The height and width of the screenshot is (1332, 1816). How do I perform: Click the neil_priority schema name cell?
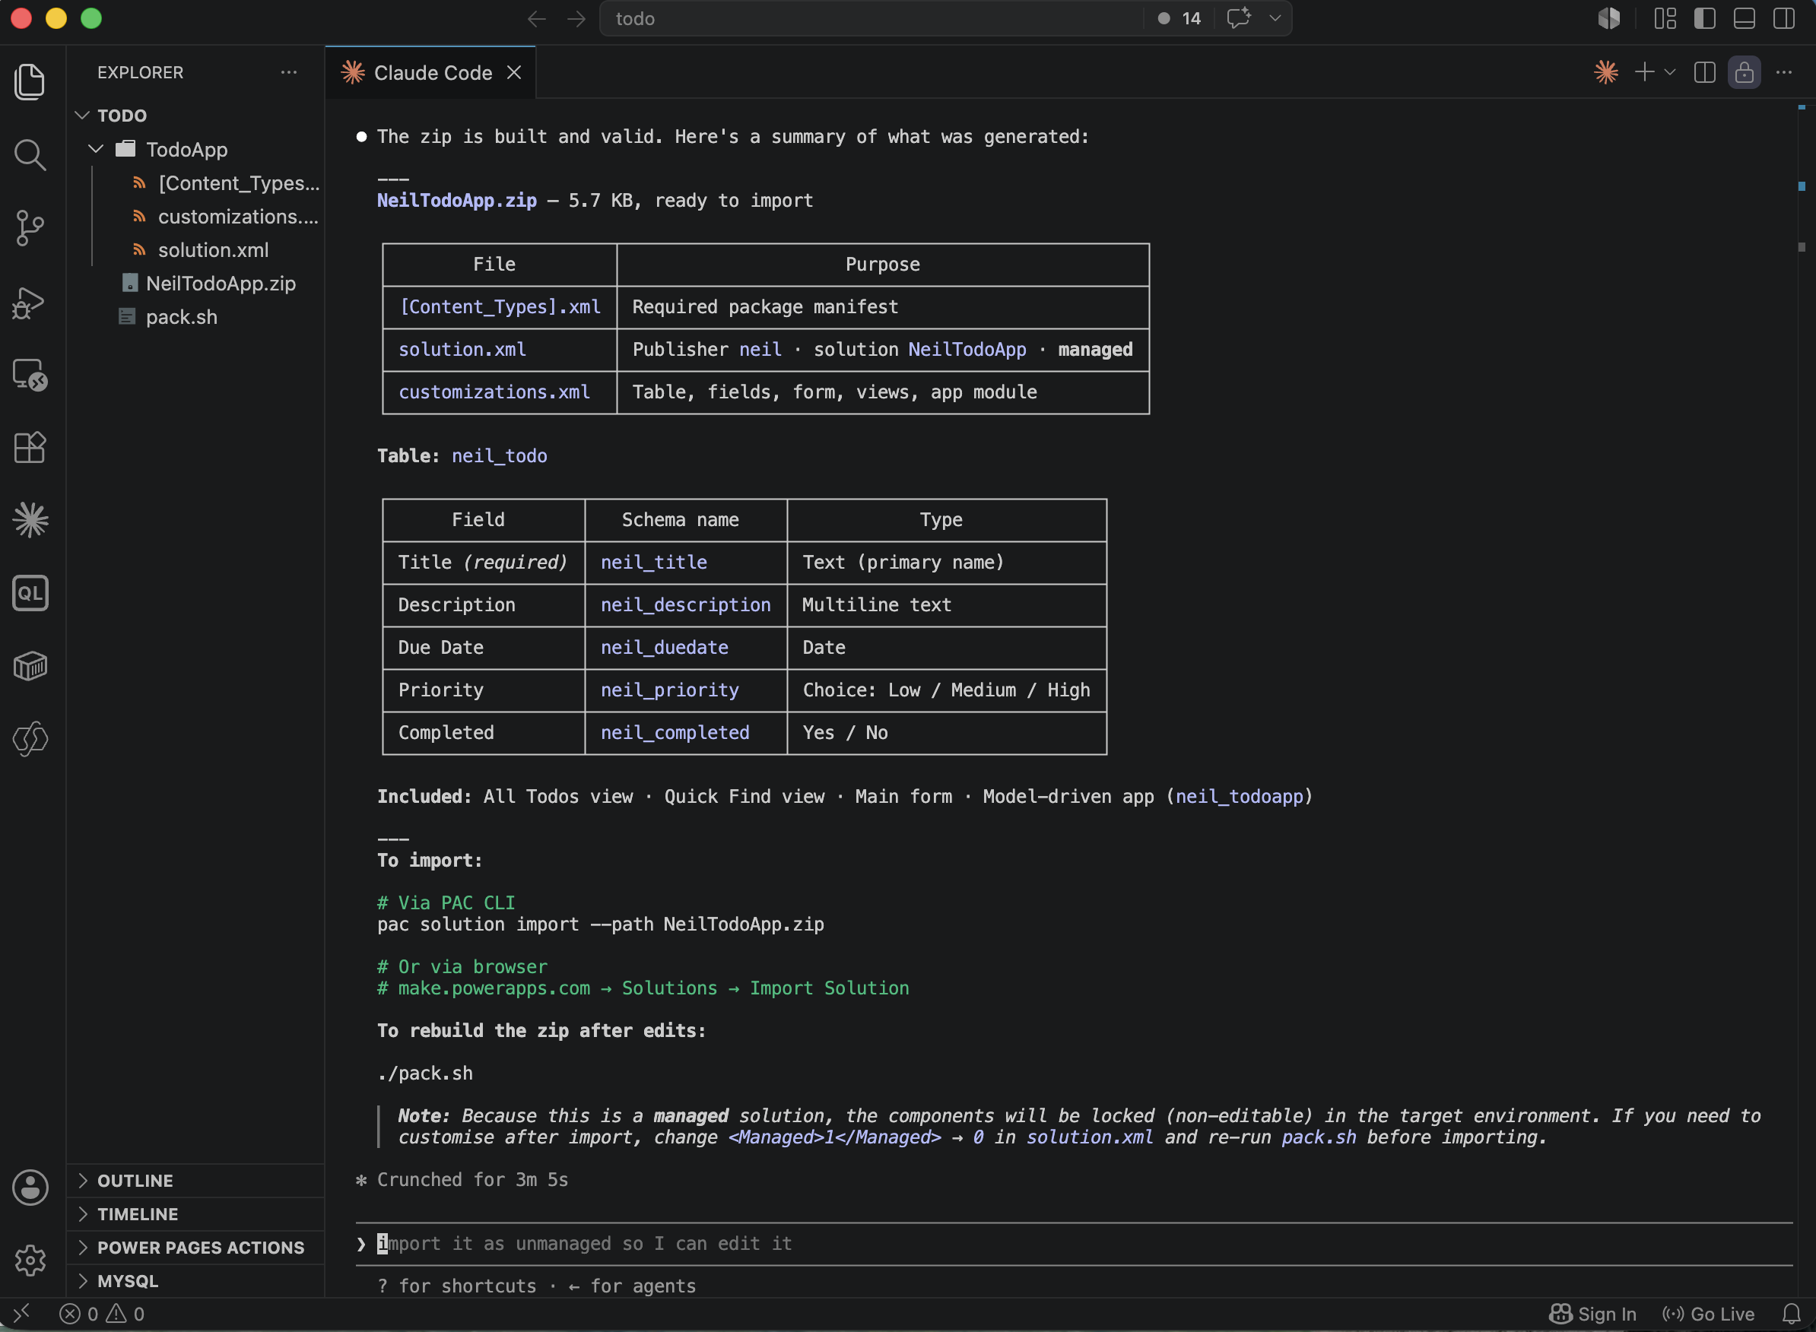669,690
